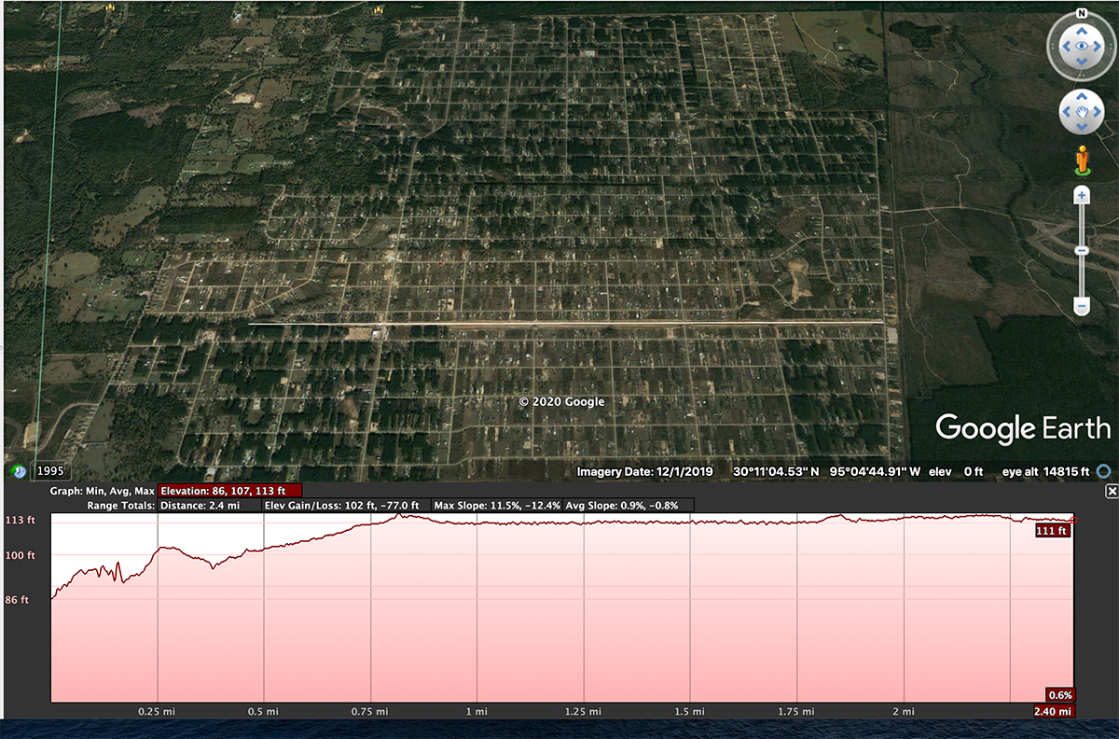1119x739 pixels.
Task: Click the look-down arrow on the compass ring
Action: click(x=1081, y=62)
